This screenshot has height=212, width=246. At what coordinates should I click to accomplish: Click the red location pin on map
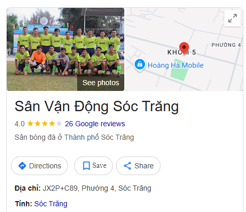[184, 48]
